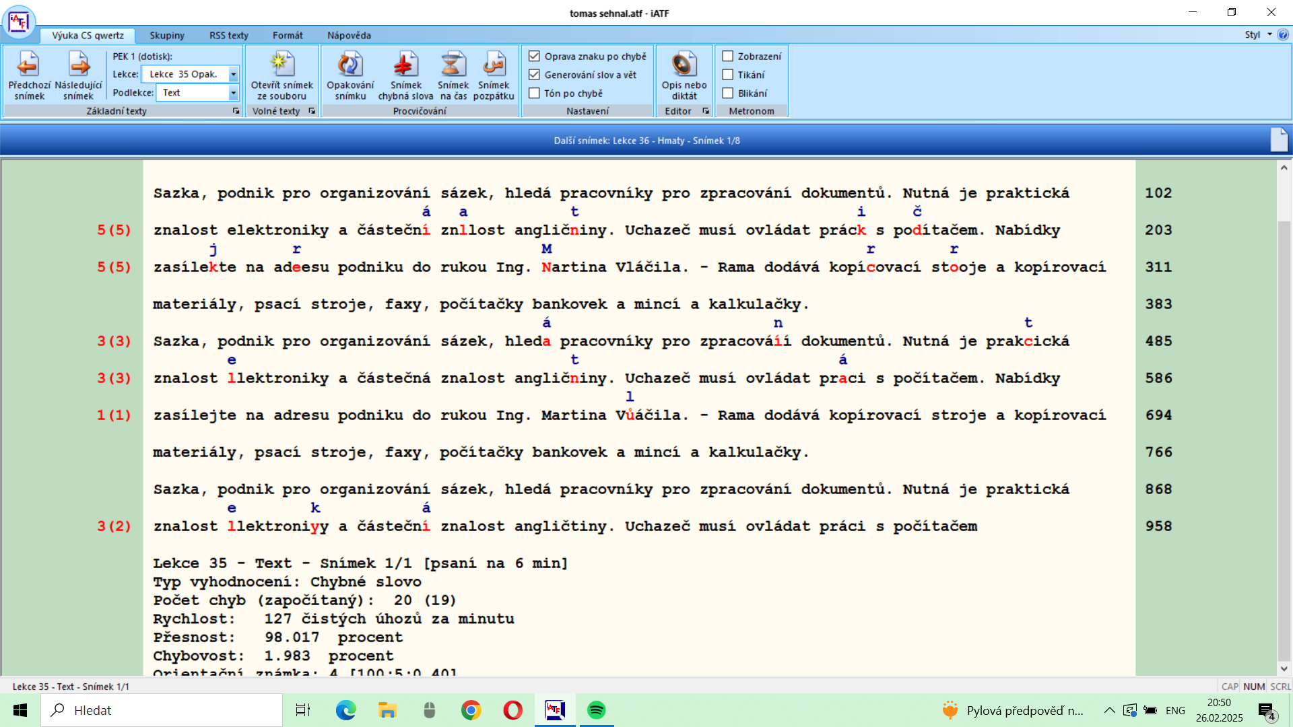The width and height of the screenshot is (1293, 727).
Task: Expand the Lekce dropdown list
Action: (233, 74)
